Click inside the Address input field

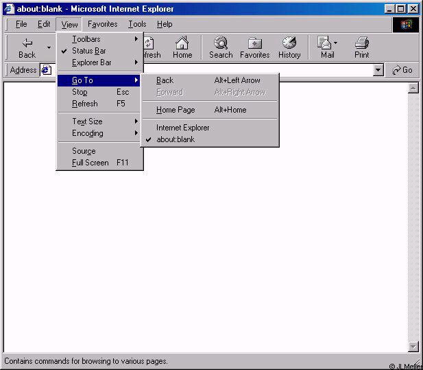(261, 70)
